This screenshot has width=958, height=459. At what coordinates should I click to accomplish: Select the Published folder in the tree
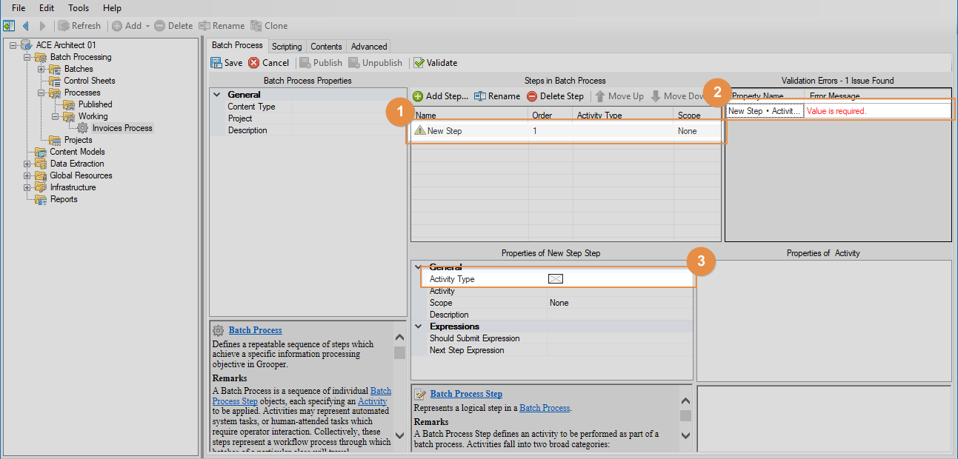(96, 104)
